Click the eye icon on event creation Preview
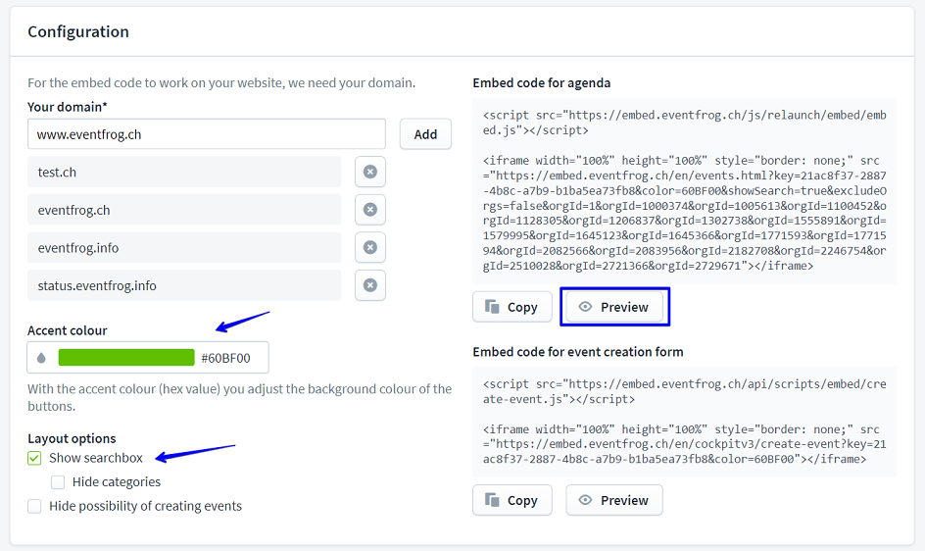 click(586, 500)
